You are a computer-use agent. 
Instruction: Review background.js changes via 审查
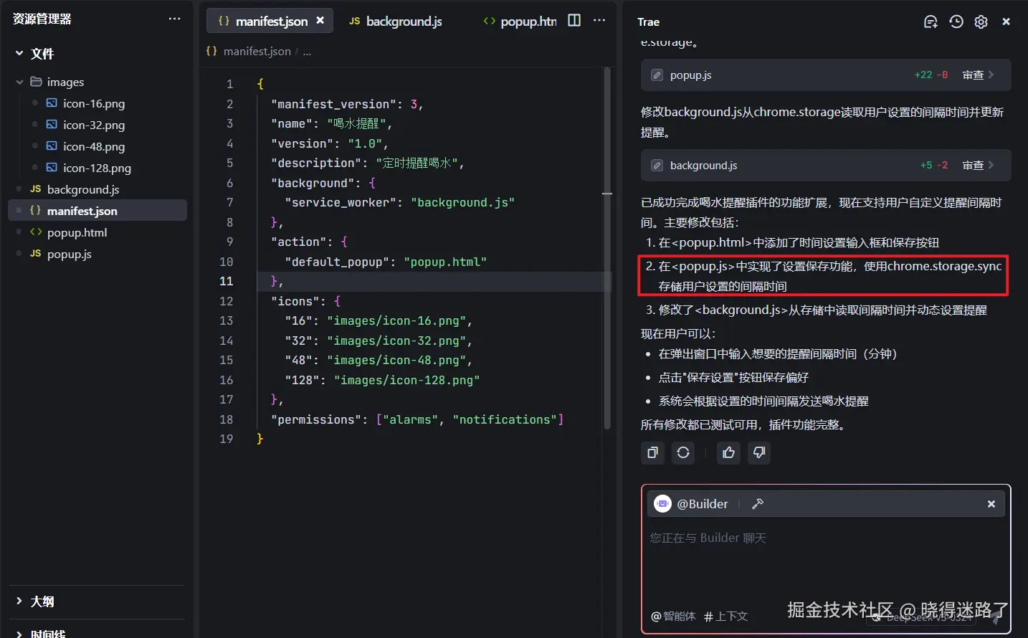[x=978, y=166]
